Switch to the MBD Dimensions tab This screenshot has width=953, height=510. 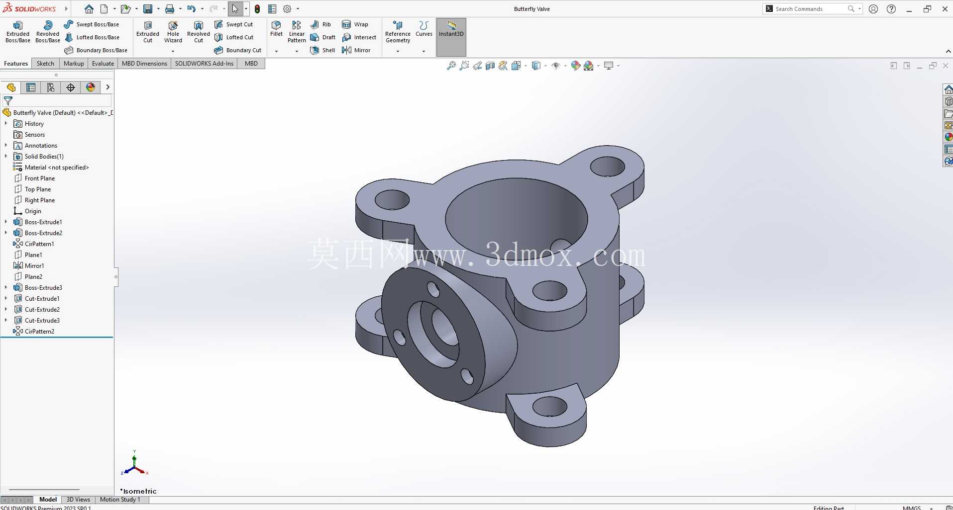pos(144,64)
